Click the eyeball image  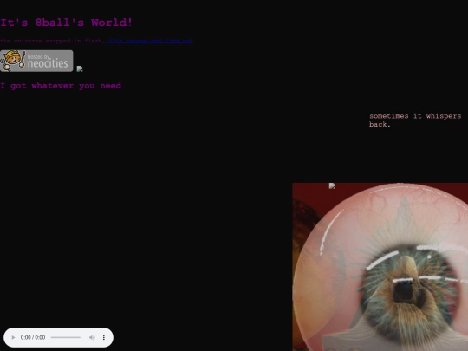click(x=380, y=267)
